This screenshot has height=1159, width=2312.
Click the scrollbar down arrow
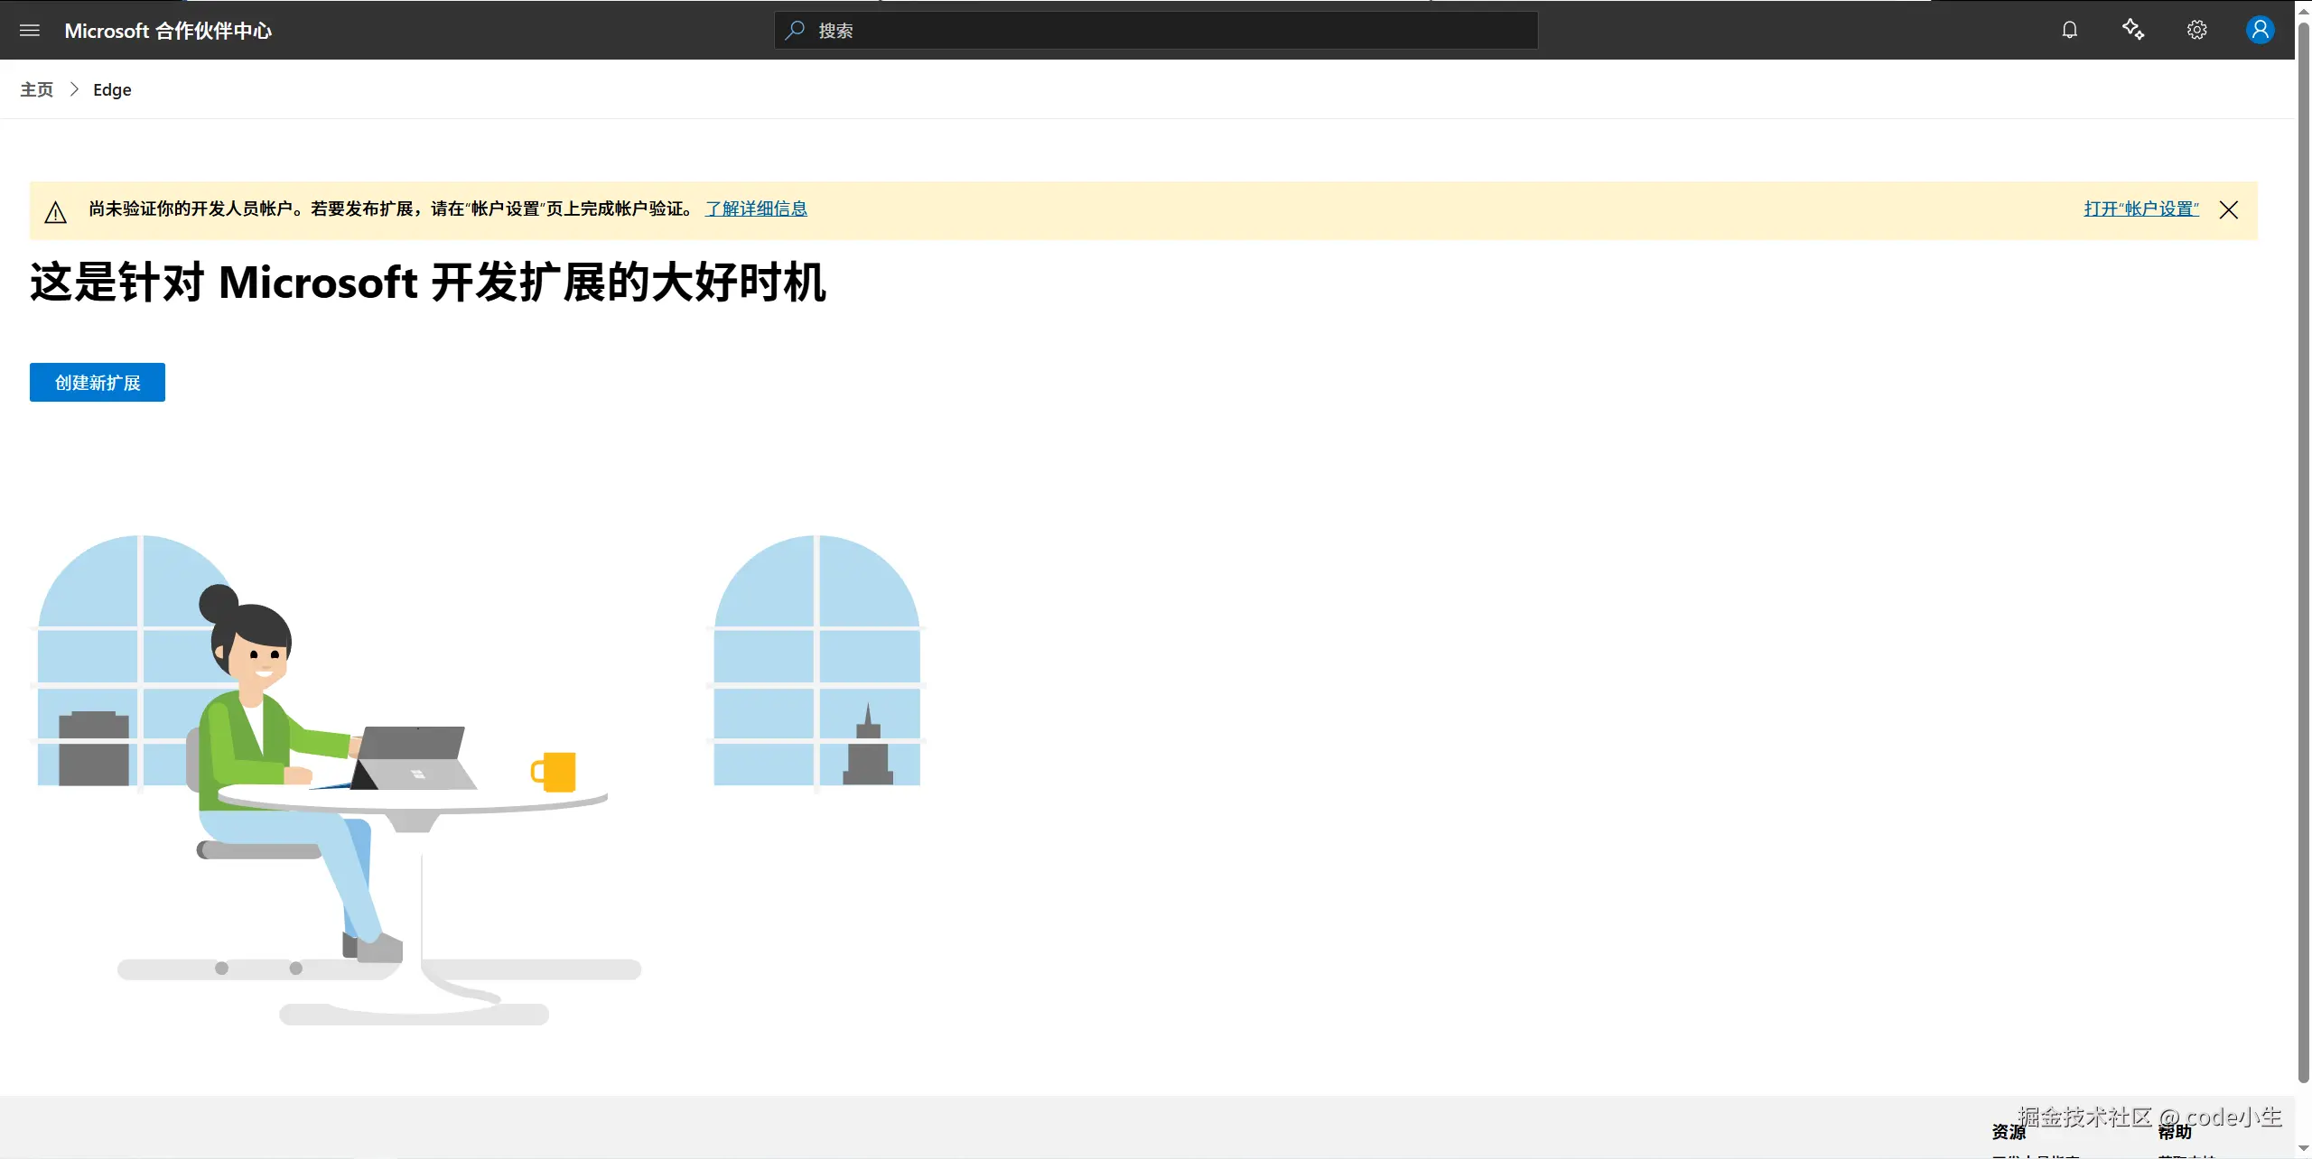(x=2303, y=1149)
